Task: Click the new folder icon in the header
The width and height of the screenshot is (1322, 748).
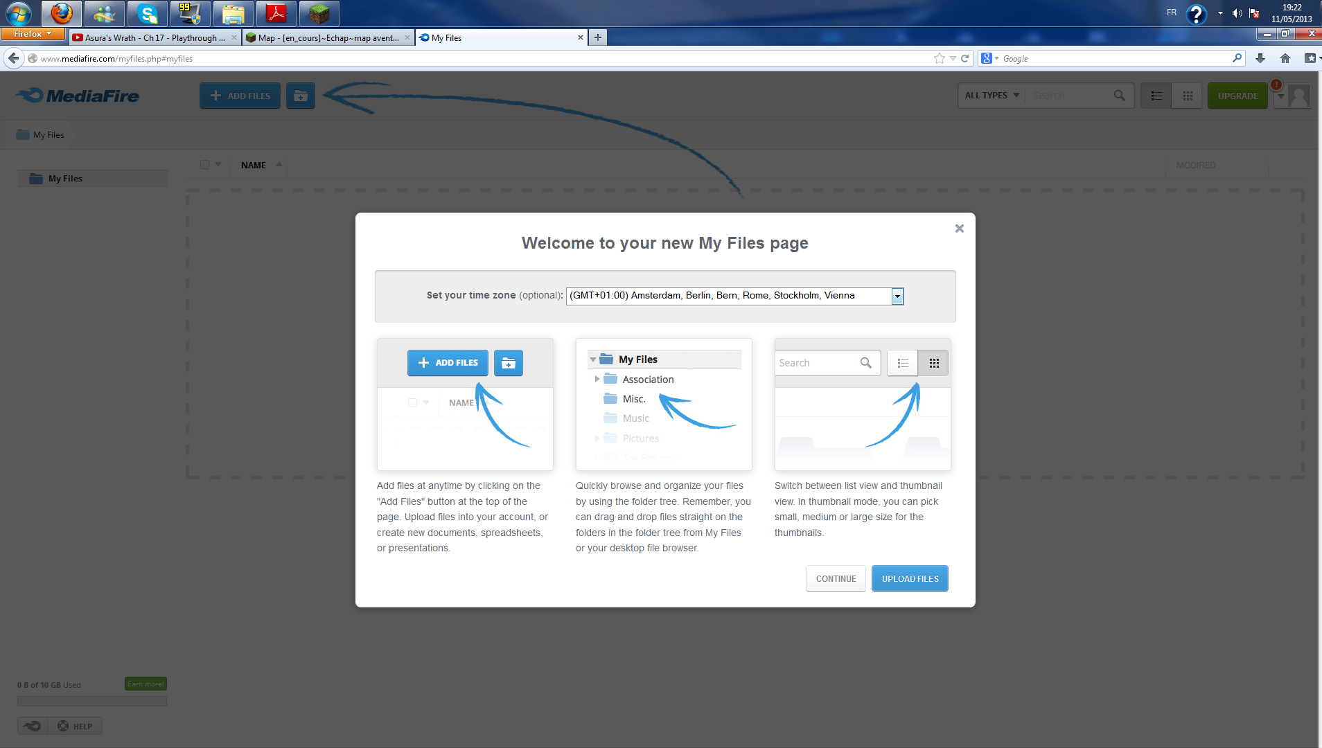Action: pos(301,96)
